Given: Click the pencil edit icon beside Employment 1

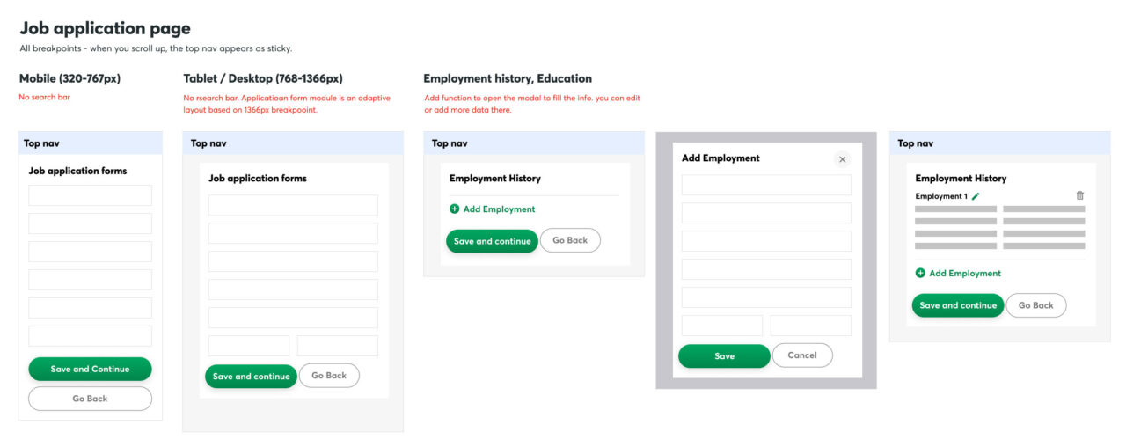Looking at the screenshot, I should click(976, 196).
